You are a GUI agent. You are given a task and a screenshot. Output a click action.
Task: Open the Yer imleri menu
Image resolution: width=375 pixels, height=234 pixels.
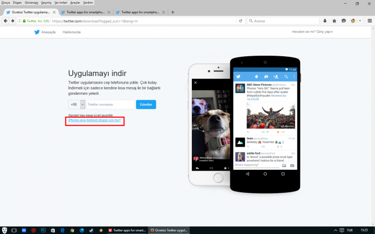[61, 3]
